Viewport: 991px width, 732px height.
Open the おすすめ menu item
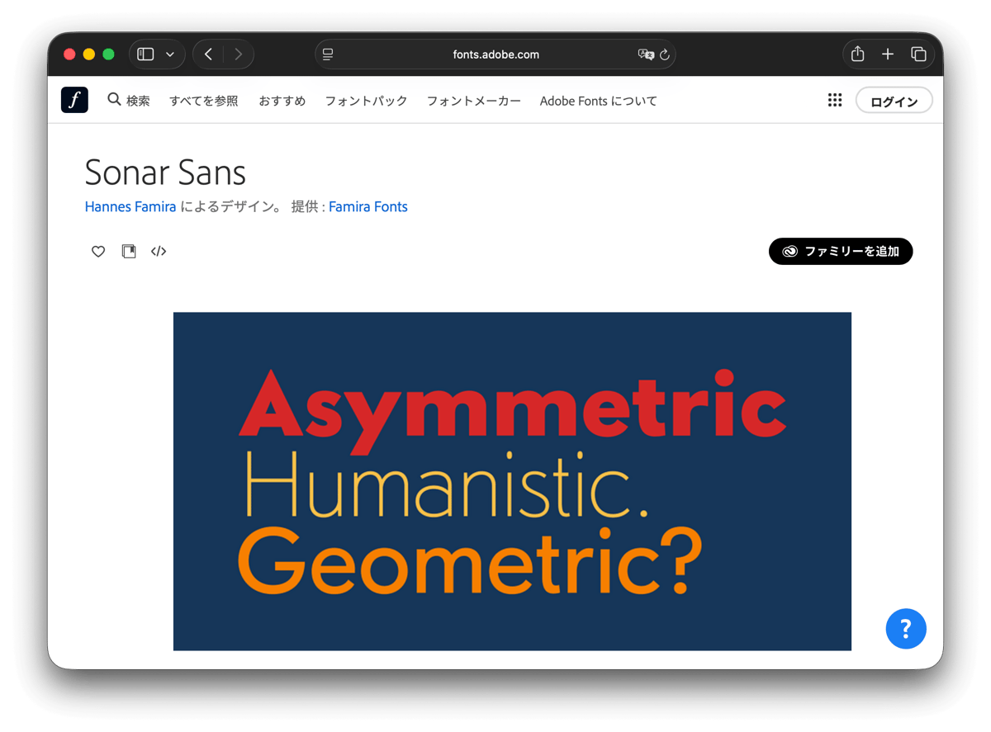tap(282, 101)
